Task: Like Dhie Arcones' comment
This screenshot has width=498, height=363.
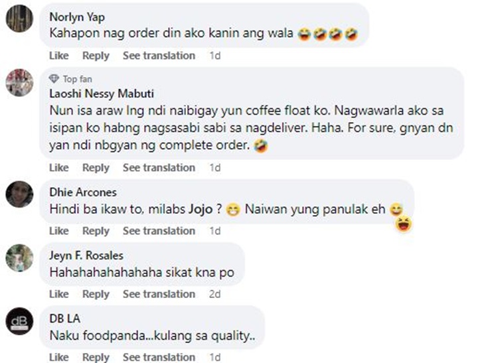Action: point(58,231)
